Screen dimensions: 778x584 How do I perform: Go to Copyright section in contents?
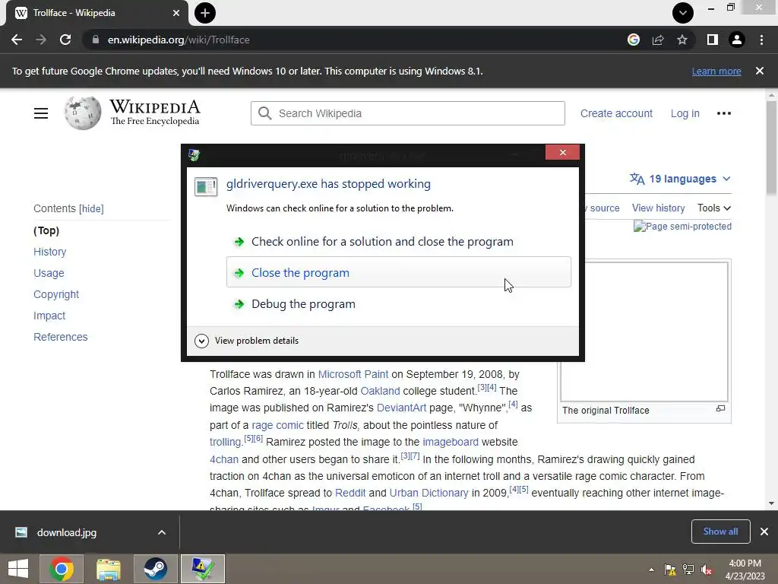coord(56,294)
